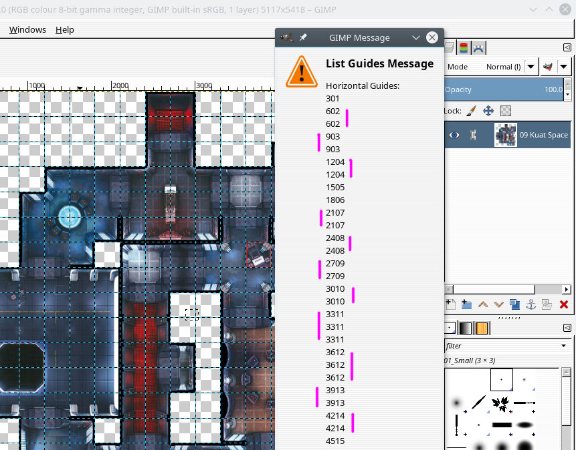Click the brushes list scroll-up arrow

[566, 371]
